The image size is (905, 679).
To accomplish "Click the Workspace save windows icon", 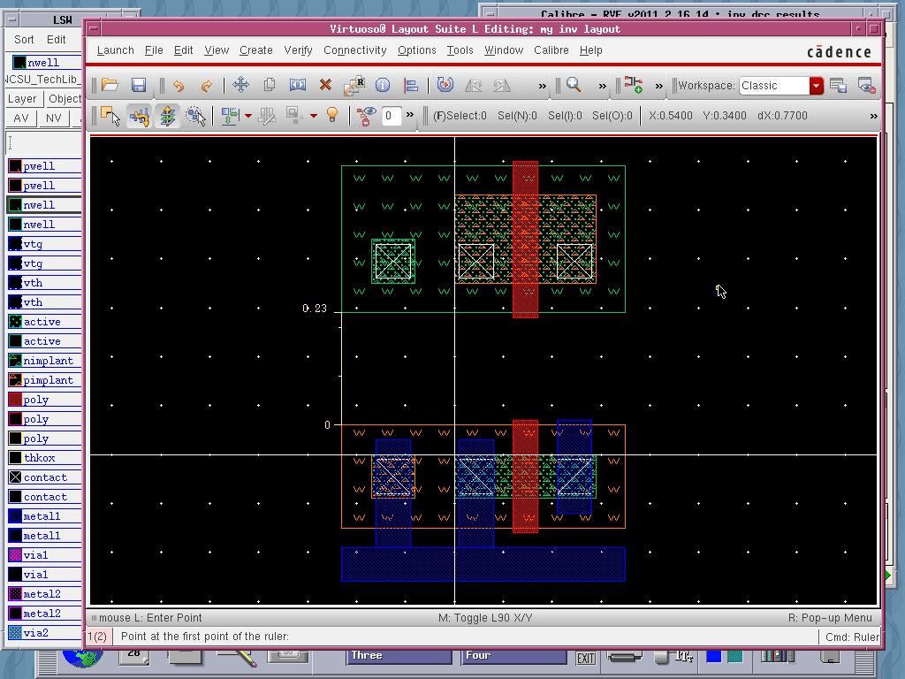I will point(838,86).
